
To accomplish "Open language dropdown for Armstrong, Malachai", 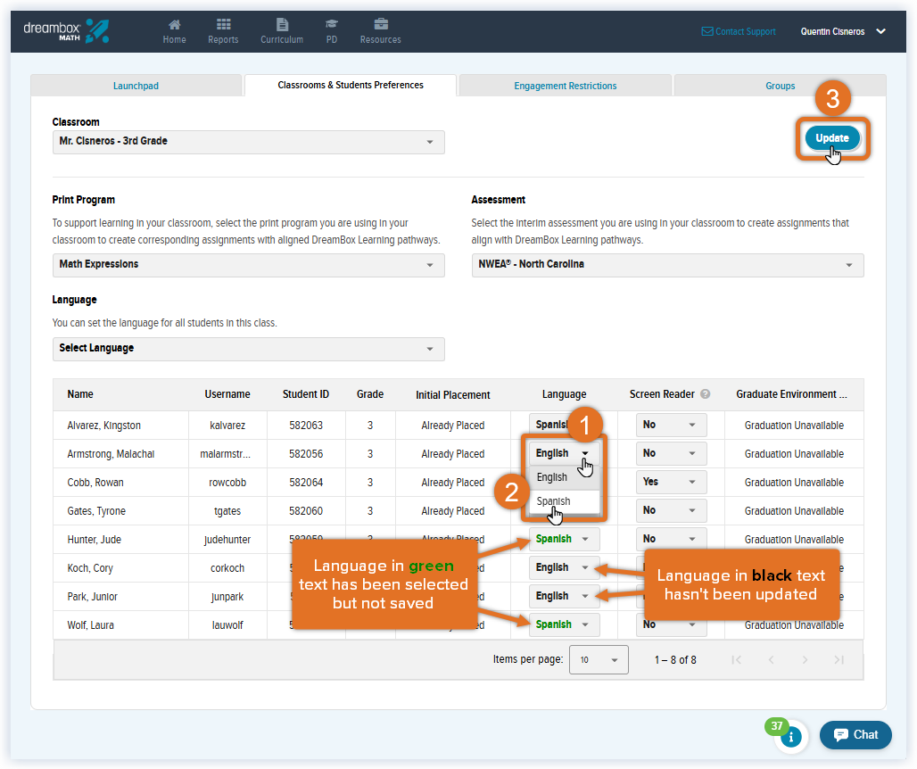I will [564, 453].
